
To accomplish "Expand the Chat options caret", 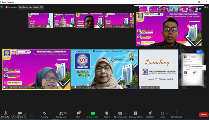I will click(83, 113).
